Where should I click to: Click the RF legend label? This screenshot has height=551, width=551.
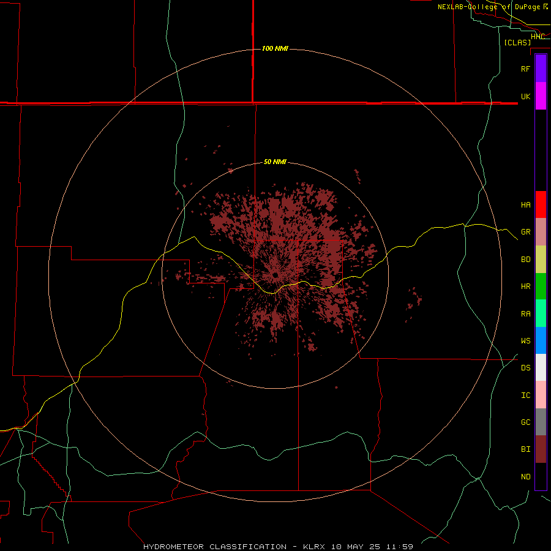click(x=525, y=69)
